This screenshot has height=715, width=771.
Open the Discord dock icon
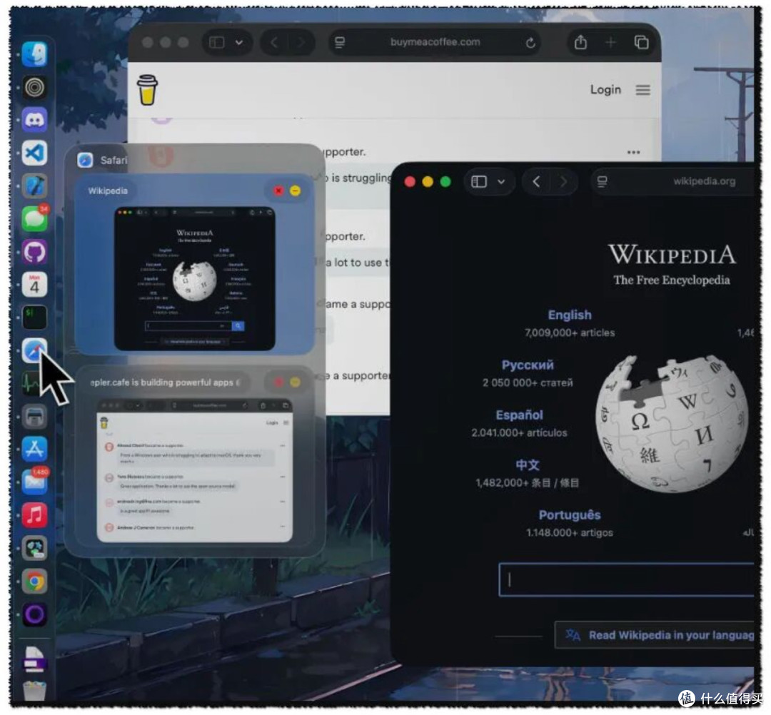click(34, 120)
